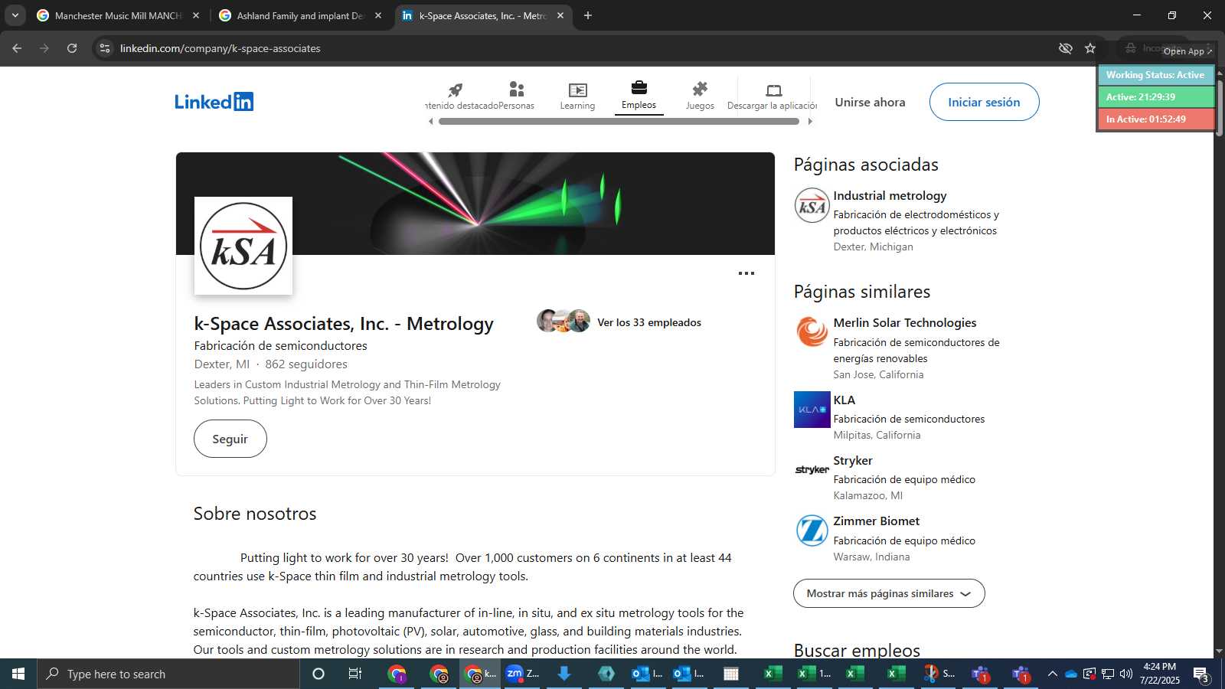This screenshot has width=1225, height=689.
Task: Open Industrial metrology associated page
Action: (x=890, y=196)
